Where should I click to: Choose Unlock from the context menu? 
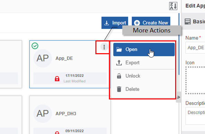point(144,76)
